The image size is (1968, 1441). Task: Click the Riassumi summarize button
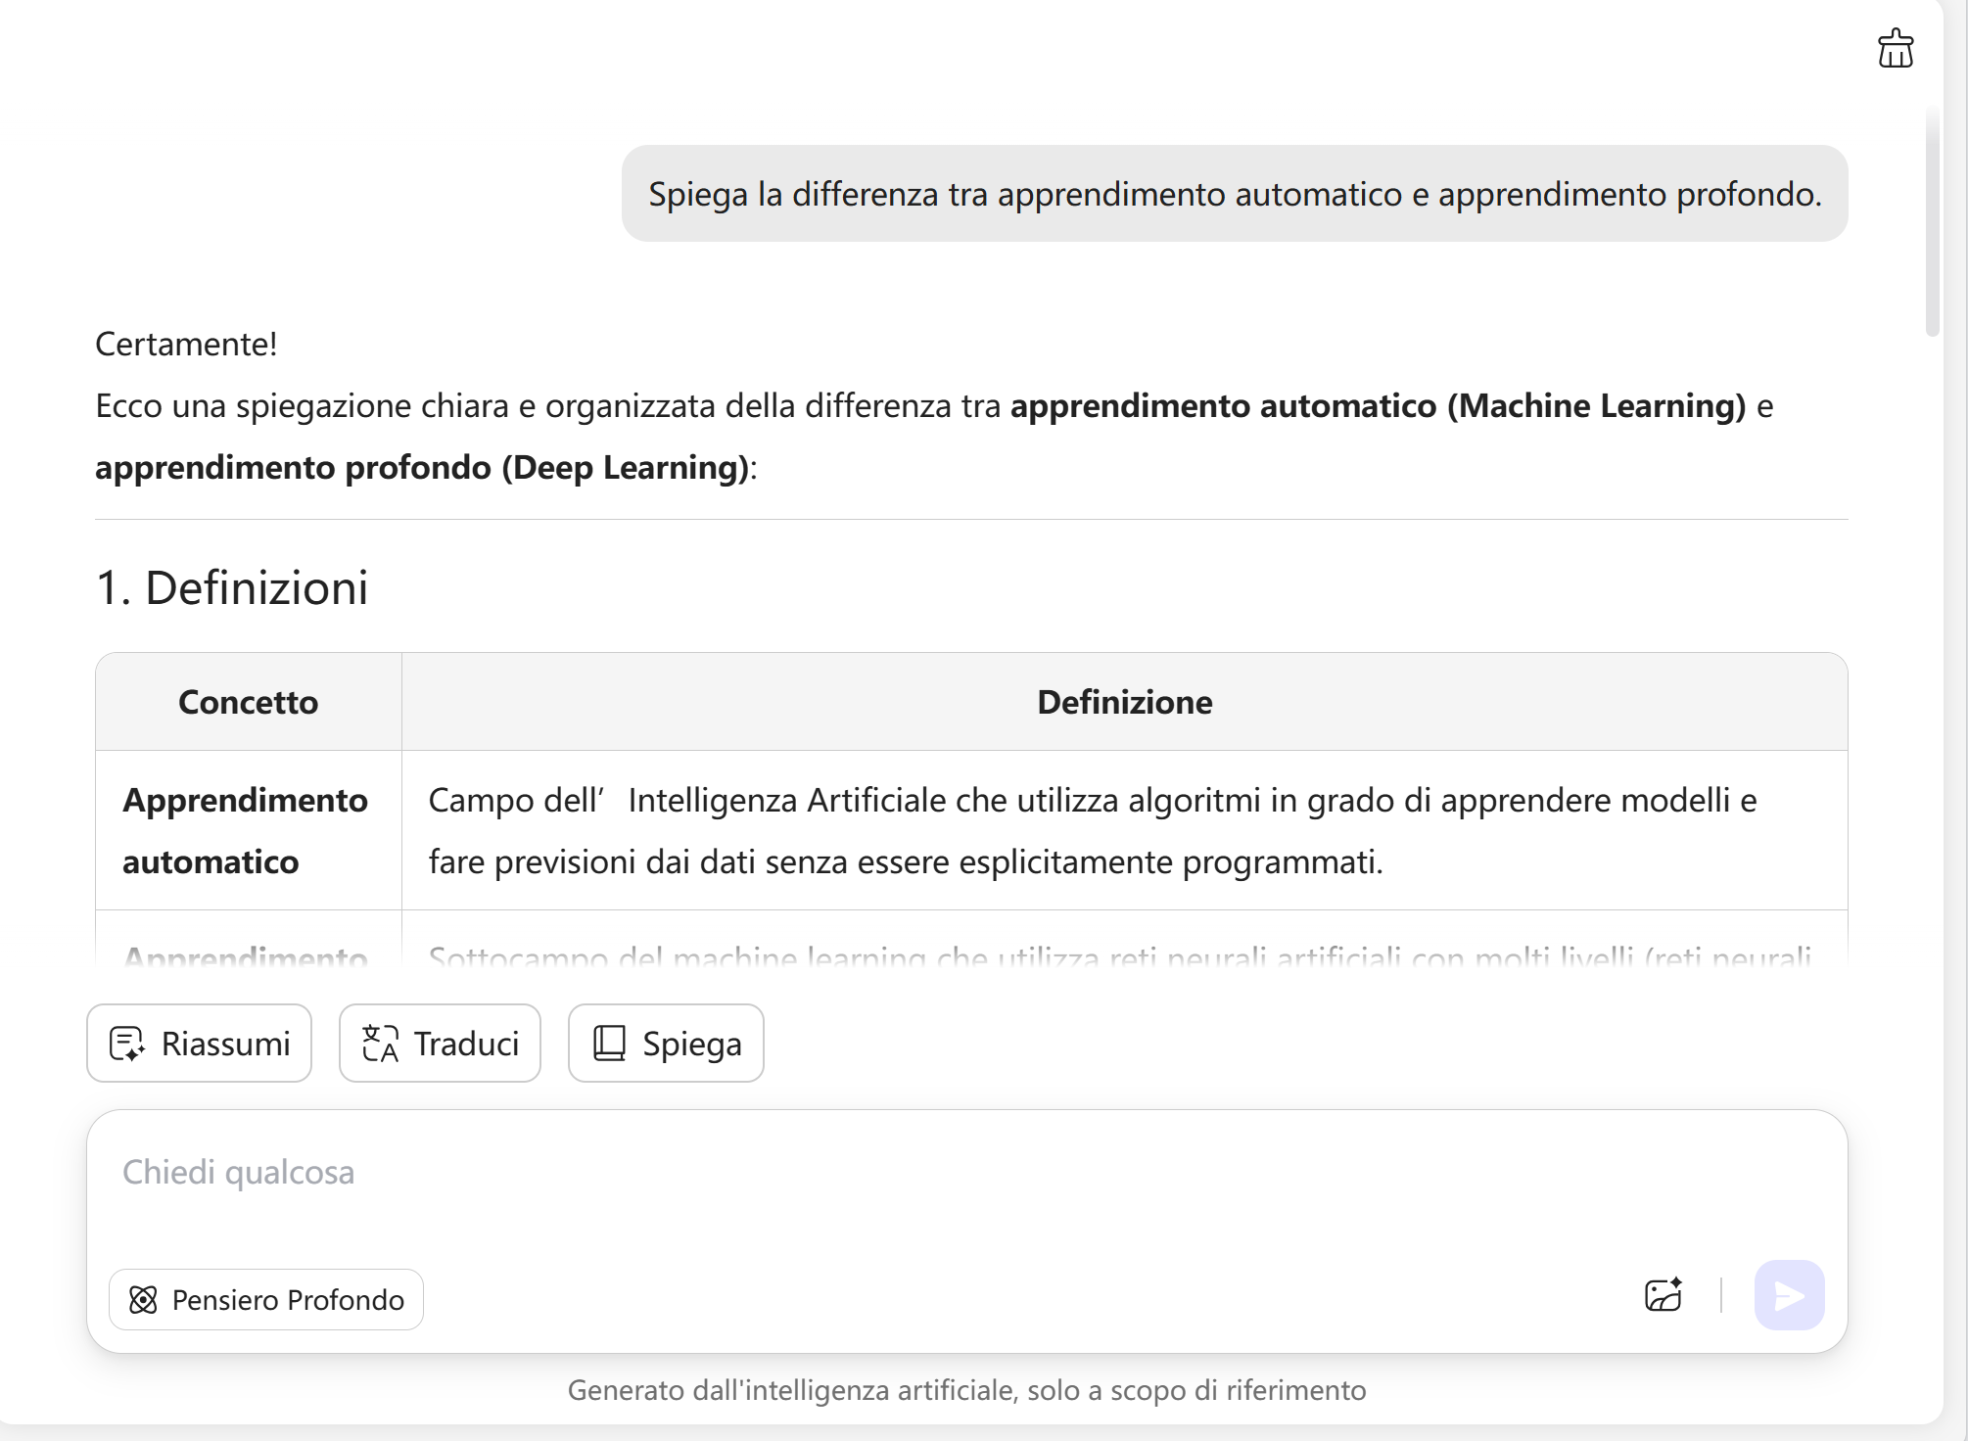[x=199, y=1044]
